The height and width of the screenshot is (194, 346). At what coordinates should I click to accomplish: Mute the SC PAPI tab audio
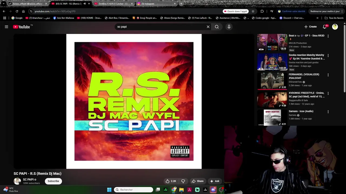tap(85, 4)
